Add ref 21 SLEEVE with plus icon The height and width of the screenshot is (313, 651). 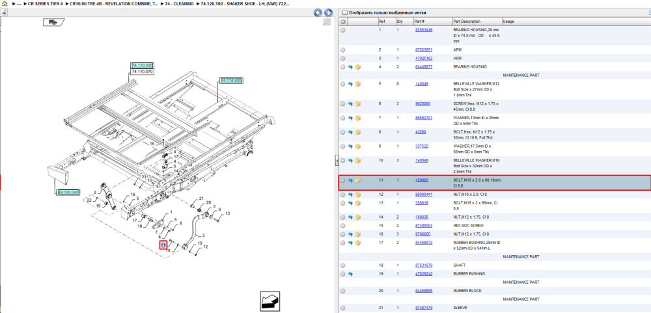343,308
